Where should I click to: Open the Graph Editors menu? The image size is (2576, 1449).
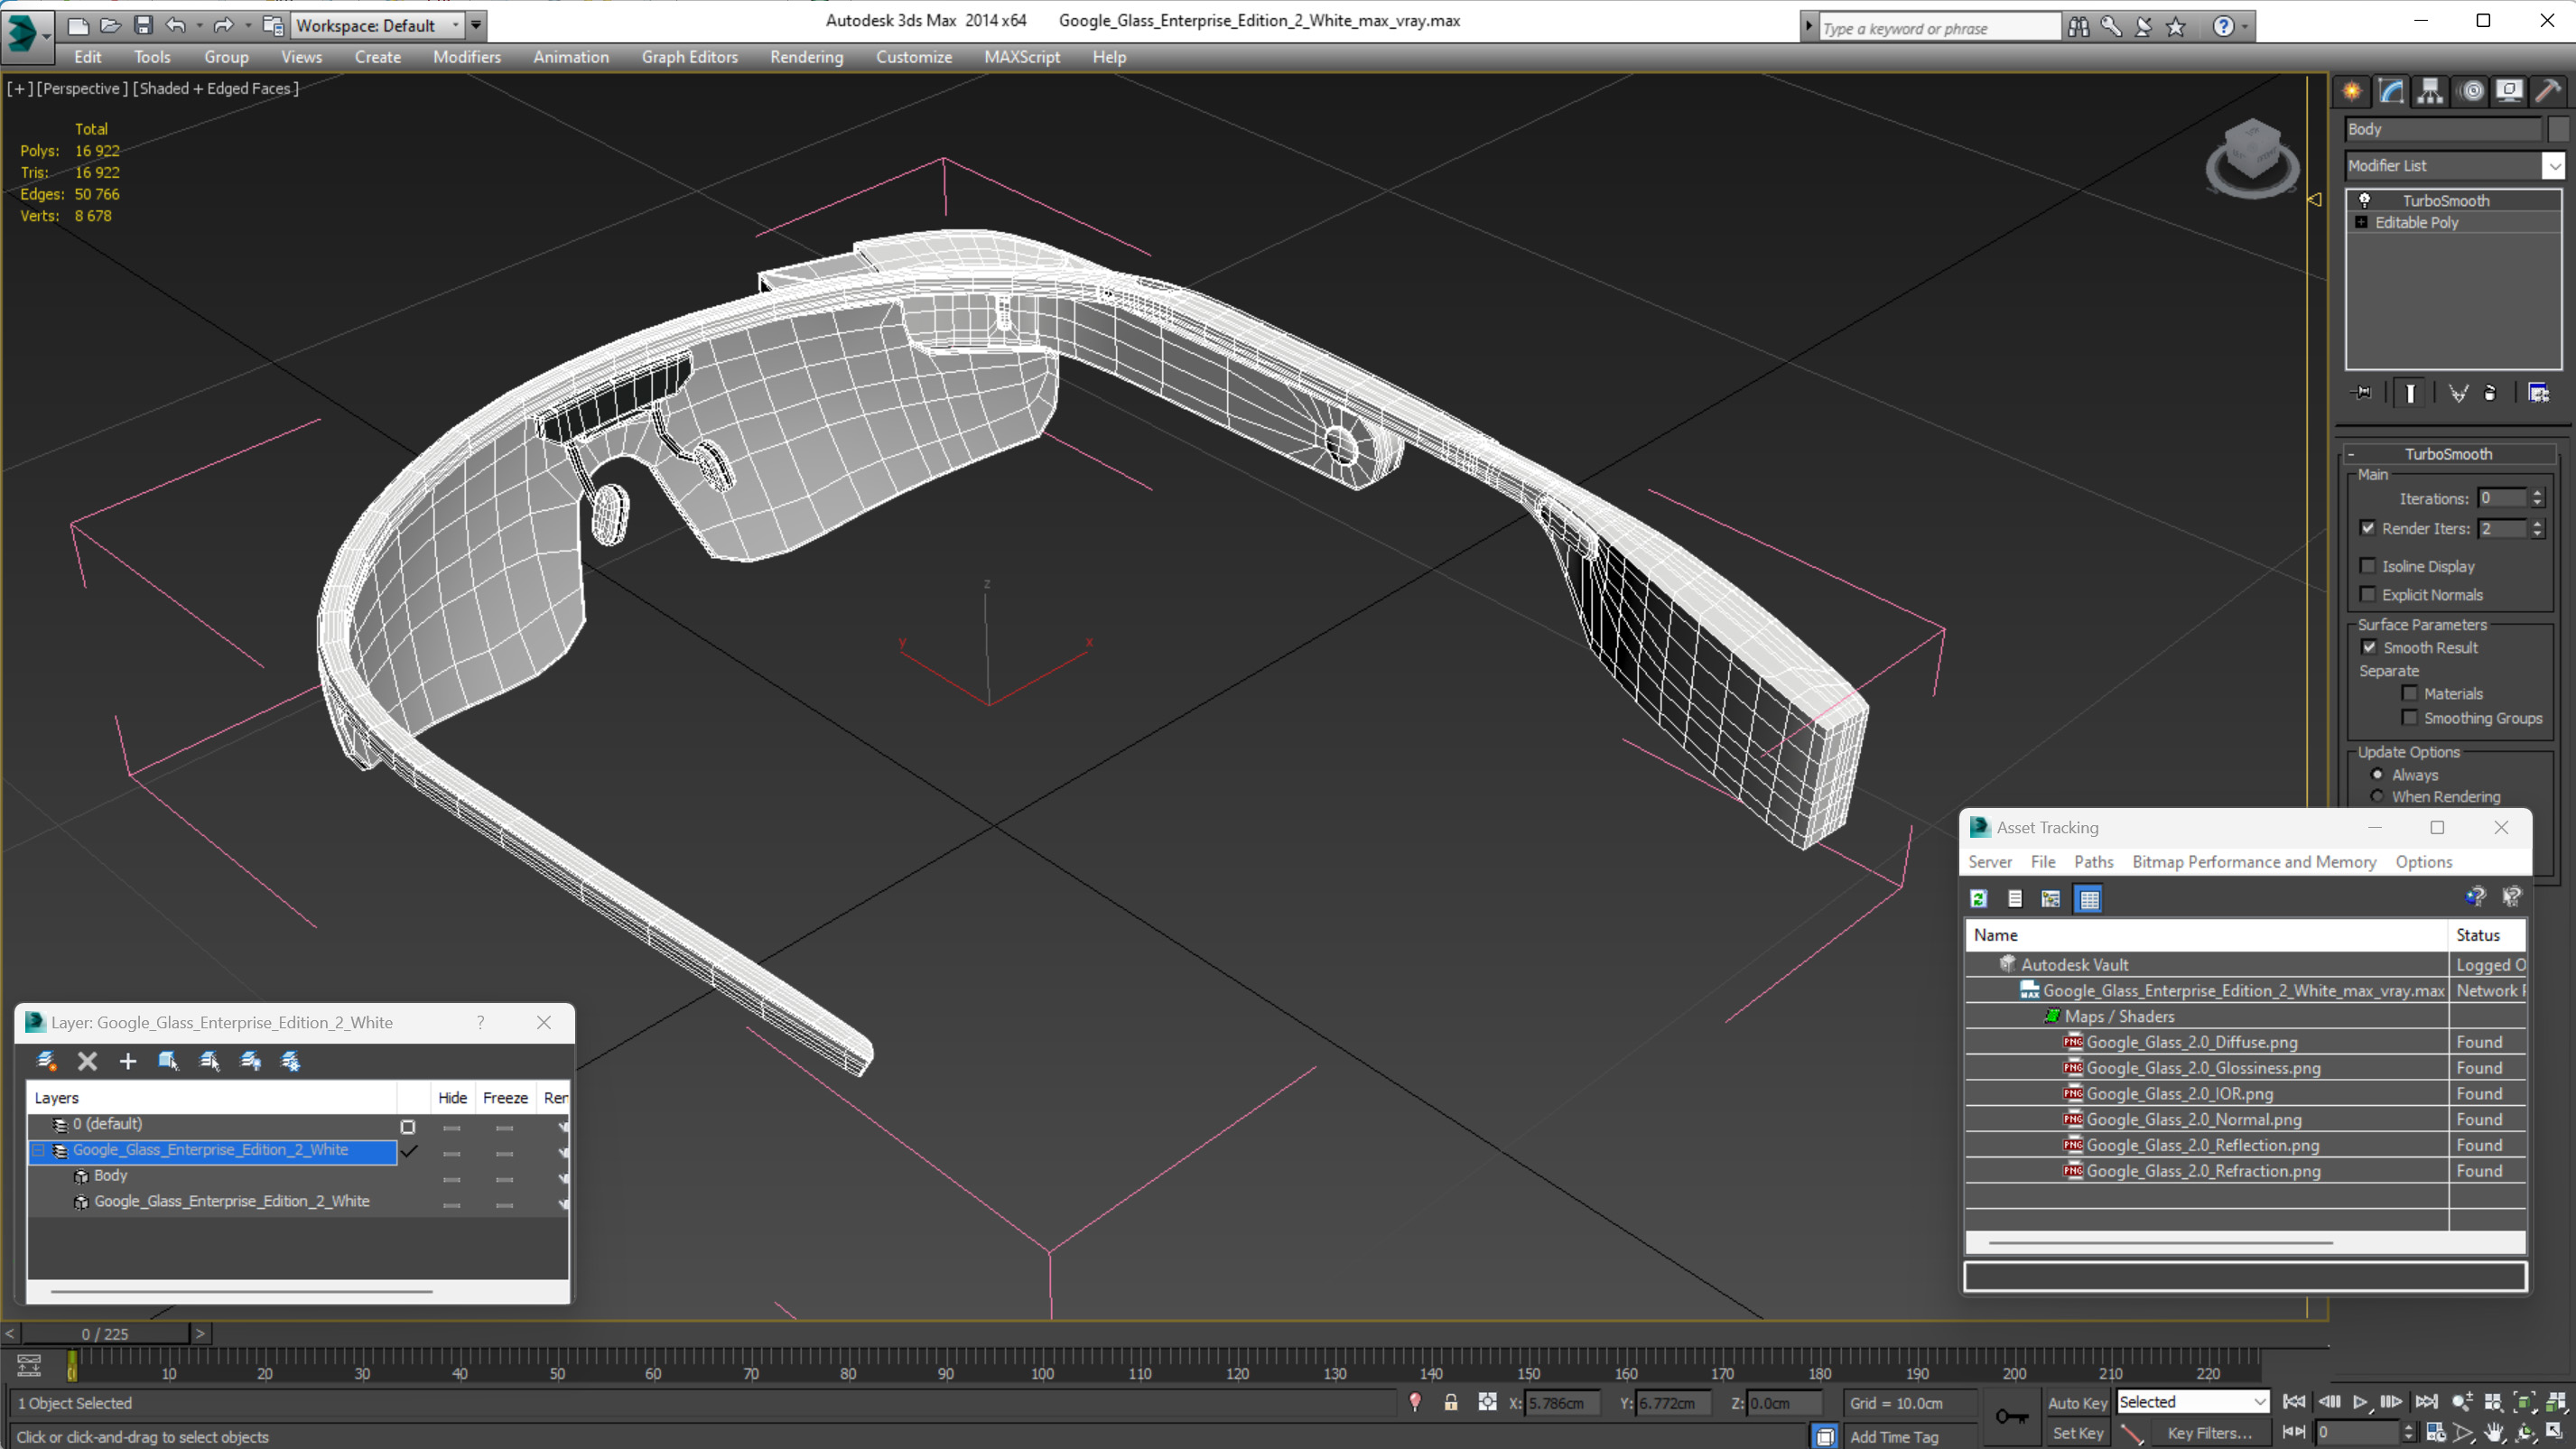[689, 57]
